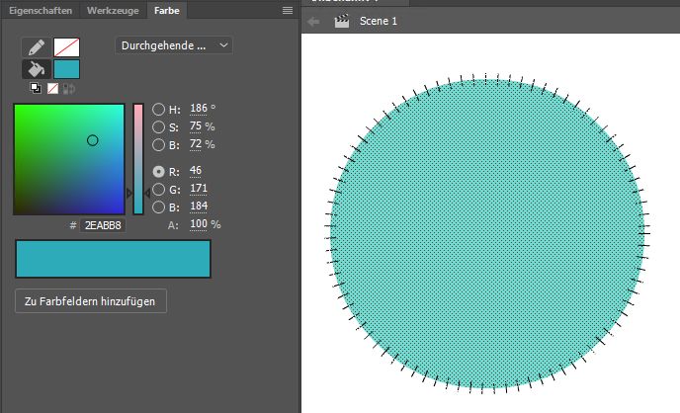
Task: Click the green value 171
Action: 199,189
